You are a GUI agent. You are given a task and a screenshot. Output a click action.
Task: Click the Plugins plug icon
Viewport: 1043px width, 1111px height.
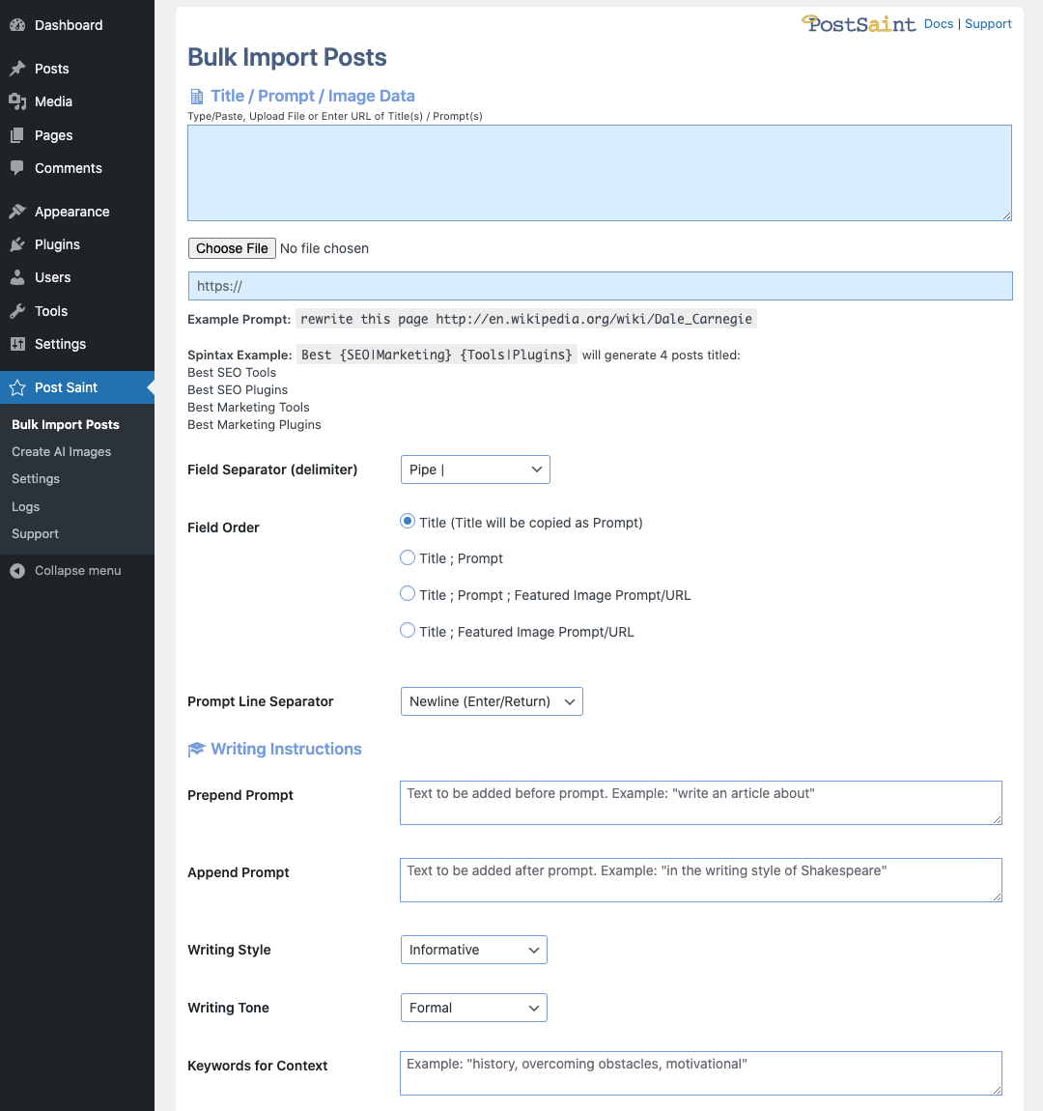tap(17, 244)
